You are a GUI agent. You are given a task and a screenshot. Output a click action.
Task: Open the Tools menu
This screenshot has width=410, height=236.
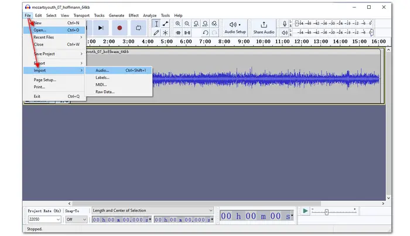pyautogui.click(x=165, y=15)
